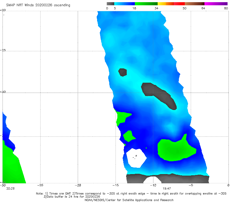Image resolution: width=231 pixels, height=202 pixels.
Task: Click the dark gray band along the swath's bottom
Action: click(x=177, y=179)
